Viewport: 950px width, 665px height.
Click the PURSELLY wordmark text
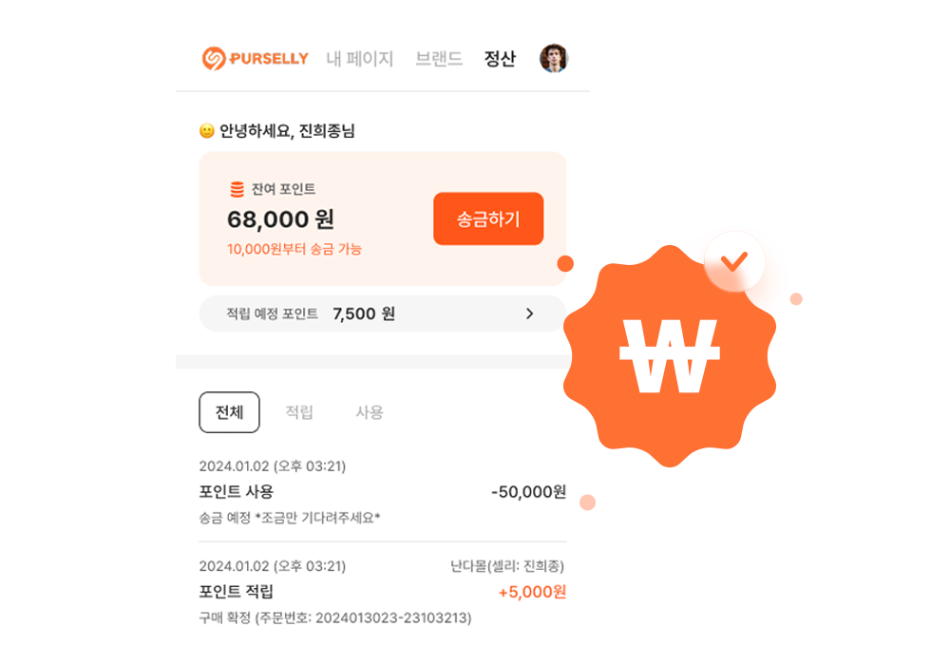coord(269,59)
